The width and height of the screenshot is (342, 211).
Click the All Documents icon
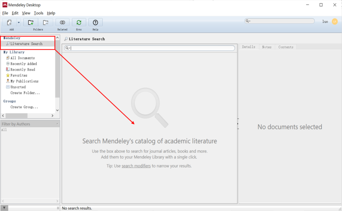point(8,58)
